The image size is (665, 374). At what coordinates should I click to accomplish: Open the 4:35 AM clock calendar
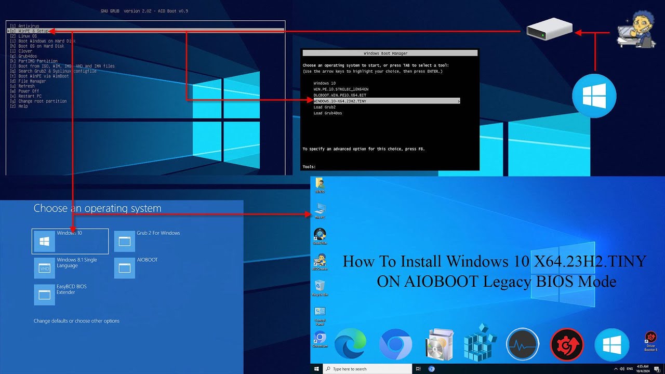(642, 369)
